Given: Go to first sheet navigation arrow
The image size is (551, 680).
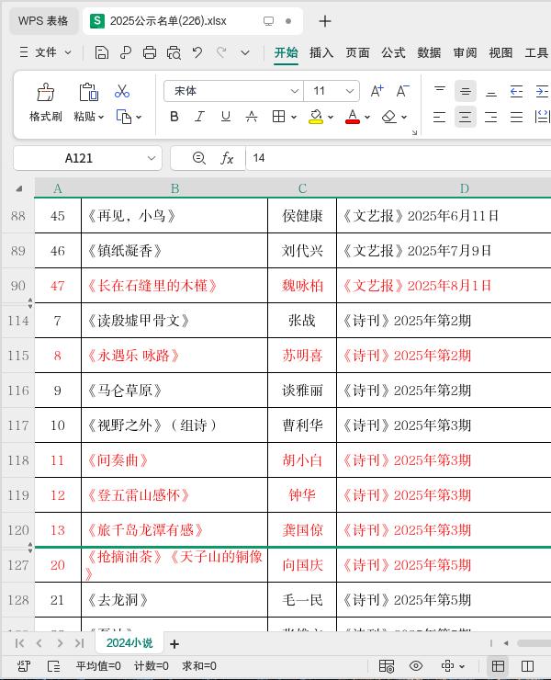Looking at the screenshot, I should (19, 643).
